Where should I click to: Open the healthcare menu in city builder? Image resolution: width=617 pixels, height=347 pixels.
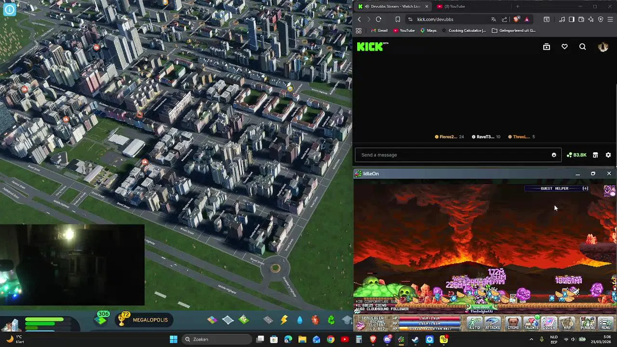[315, 320]
